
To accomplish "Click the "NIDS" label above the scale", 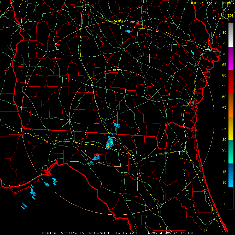I will [229, 16].
